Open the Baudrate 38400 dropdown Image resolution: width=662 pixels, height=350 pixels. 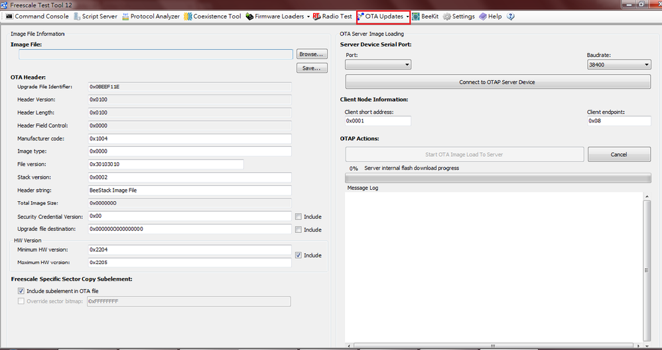619,64
